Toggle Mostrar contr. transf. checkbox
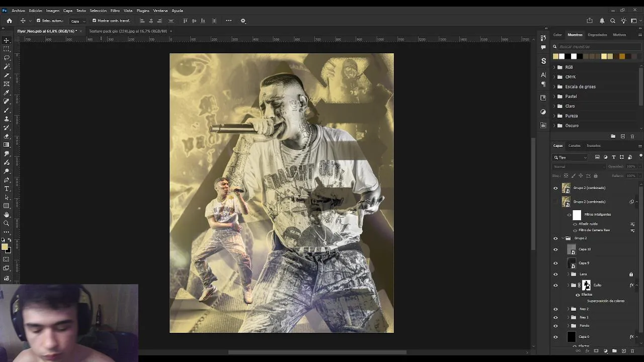 94,21
